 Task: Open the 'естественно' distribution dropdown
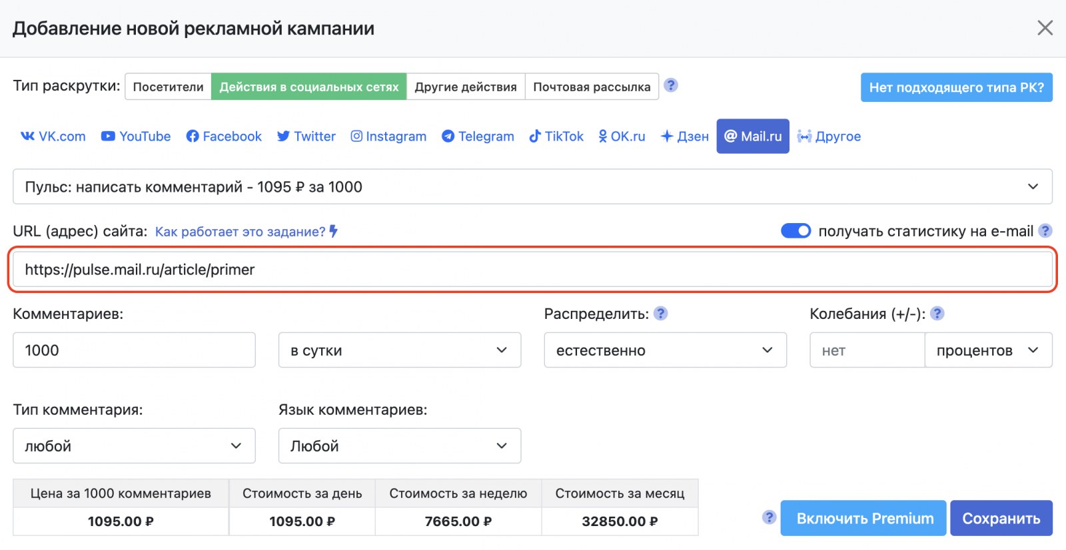[x=664, y=350]
